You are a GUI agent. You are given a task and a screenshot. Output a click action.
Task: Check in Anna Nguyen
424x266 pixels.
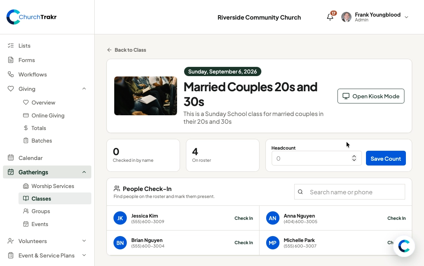pos(396,218)
